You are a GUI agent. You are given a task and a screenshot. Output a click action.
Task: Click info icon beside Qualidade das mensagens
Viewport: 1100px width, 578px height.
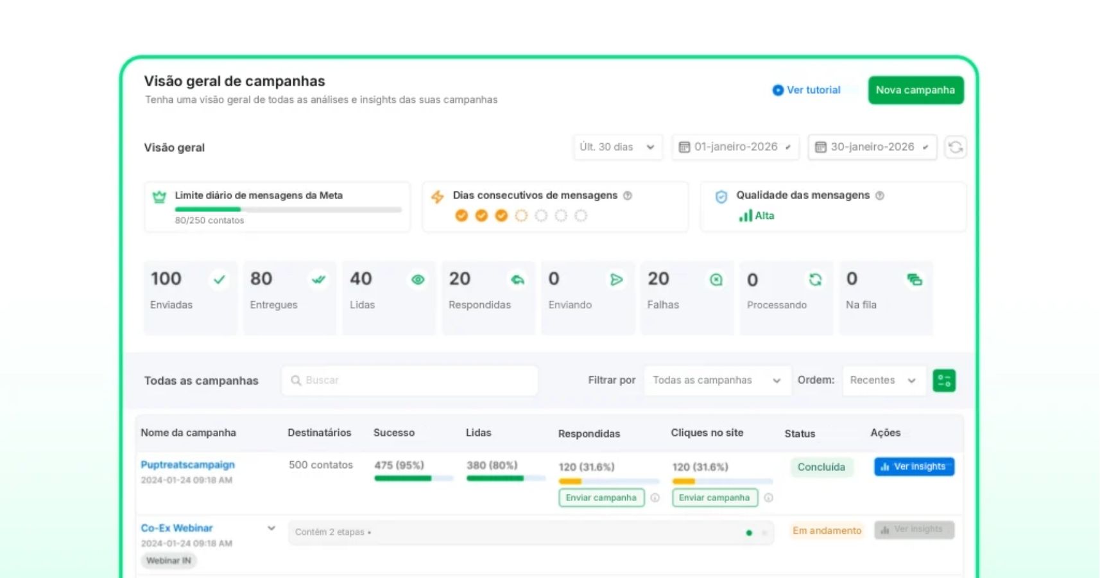click(880, 195)
